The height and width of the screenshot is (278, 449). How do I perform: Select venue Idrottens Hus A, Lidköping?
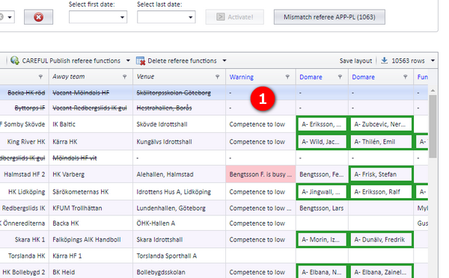(180, 191)
